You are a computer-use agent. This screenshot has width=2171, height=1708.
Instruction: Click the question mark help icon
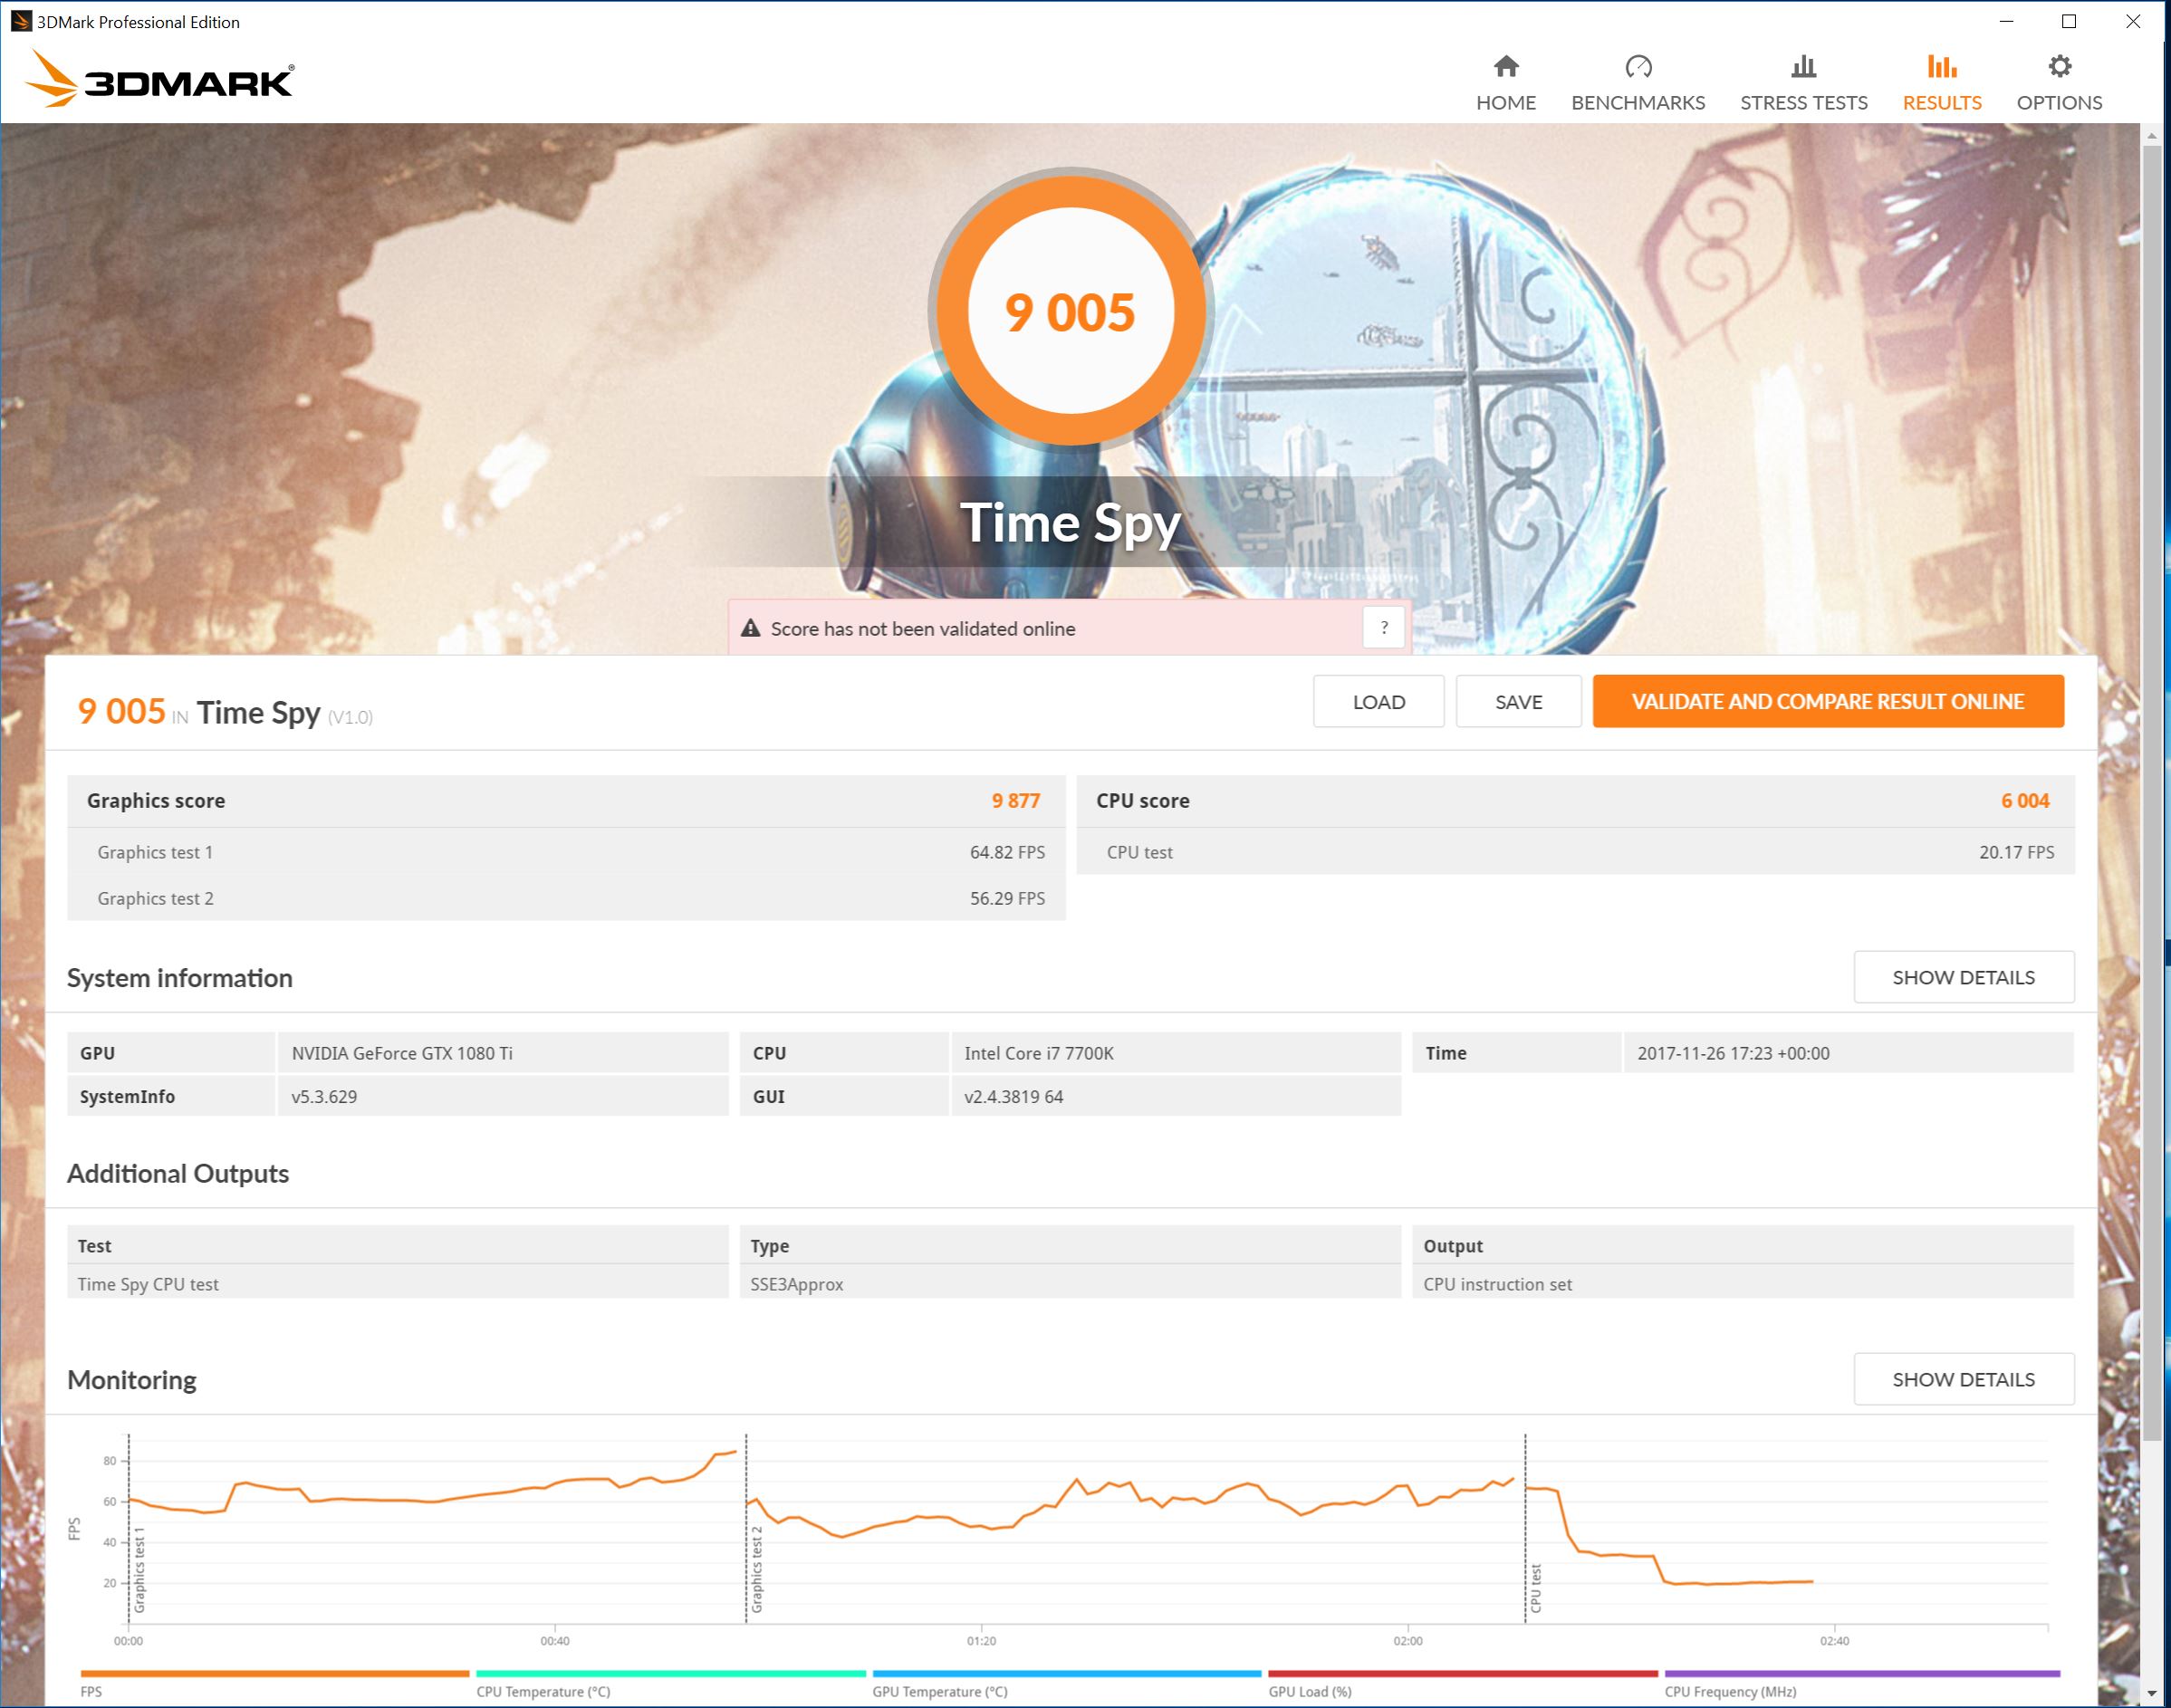1384,628
